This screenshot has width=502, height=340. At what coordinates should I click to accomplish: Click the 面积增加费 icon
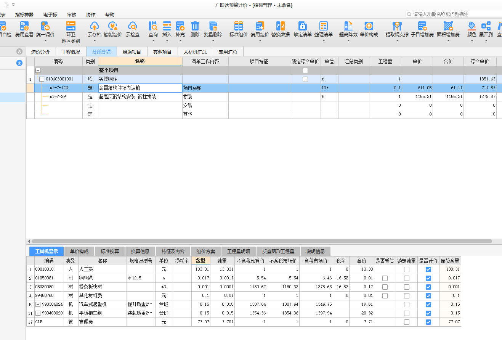(448, 26)
